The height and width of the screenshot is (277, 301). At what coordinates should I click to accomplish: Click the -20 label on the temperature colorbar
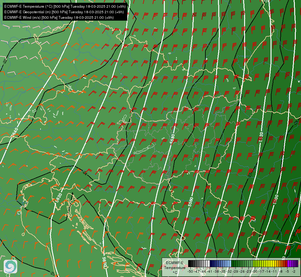255,271
